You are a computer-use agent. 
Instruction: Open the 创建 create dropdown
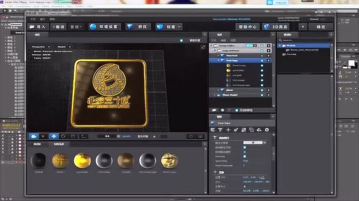(169, 27)
